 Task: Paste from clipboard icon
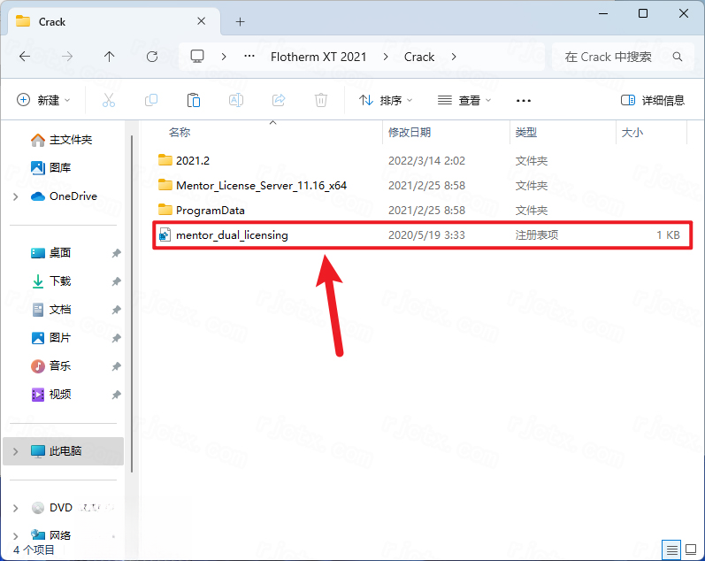194,100
